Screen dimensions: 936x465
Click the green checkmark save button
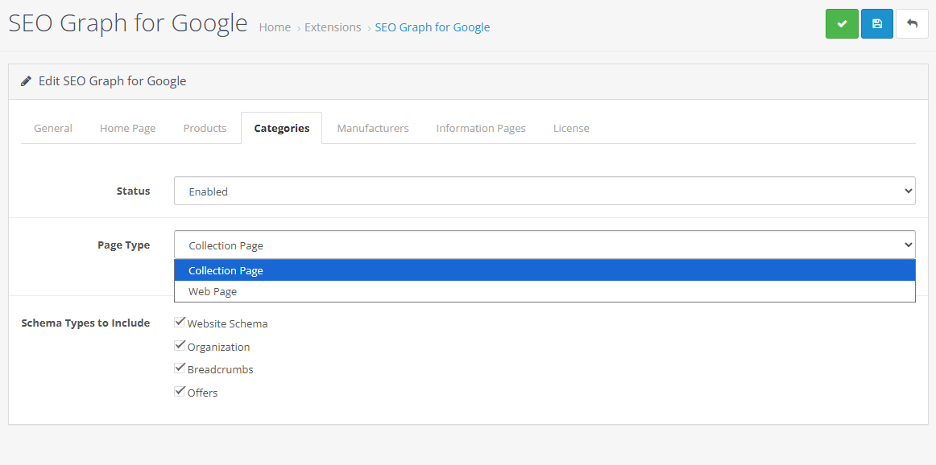click(x=842, y=24)
